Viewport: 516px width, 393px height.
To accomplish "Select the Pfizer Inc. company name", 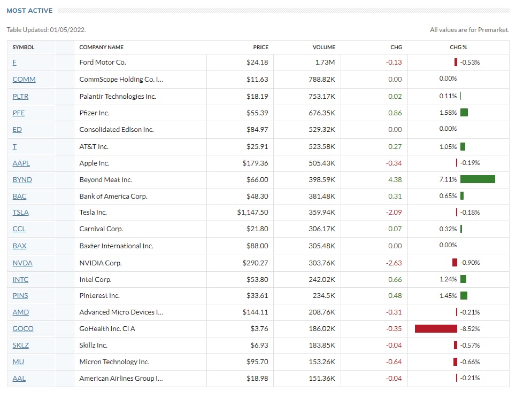I will pos(95,113).
